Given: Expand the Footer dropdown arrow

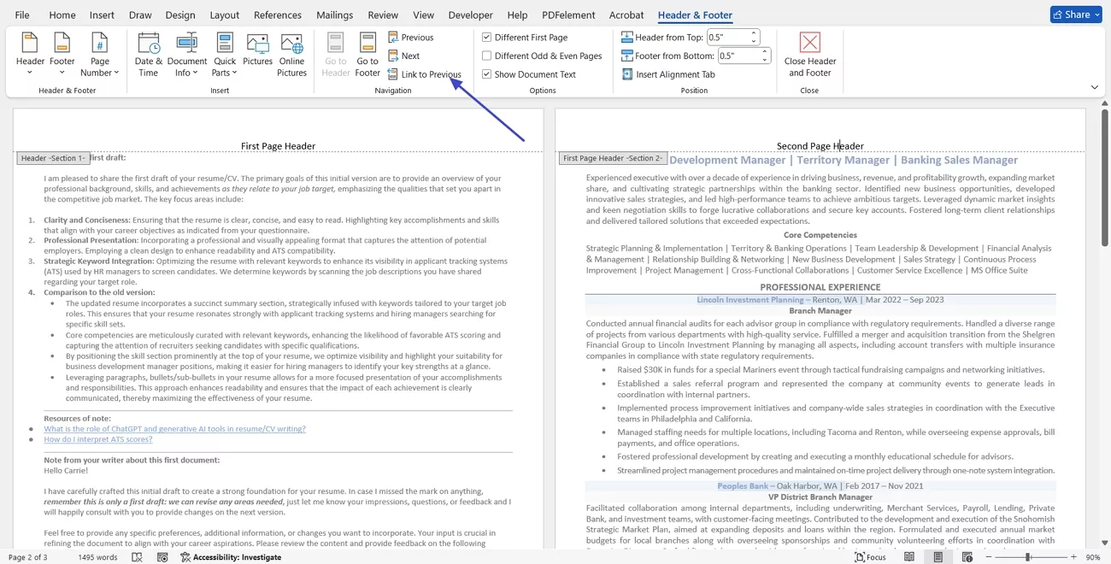Looking at the screenshot, I should coord(62,73).
